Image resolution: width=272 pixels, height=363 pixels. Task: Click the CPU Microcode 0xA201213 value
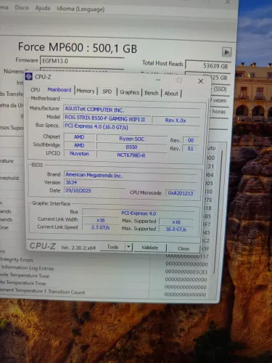[x=181, y=193]
